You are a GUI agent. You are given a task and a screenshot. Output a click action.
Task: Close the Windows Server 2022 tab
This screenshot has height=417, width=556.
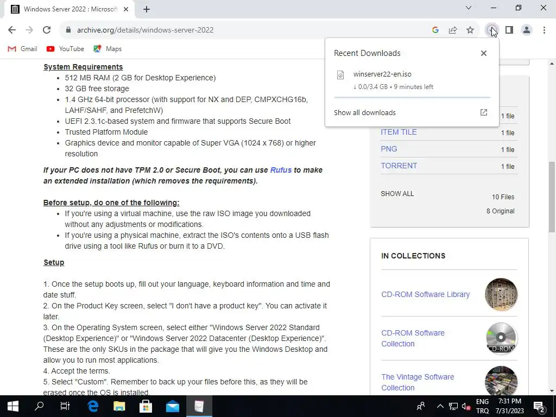click(x=126, y=9)
